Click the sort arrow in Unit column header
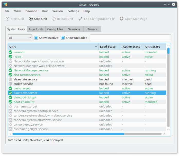The height and width of the screenshot is (156, 180). [96, 47]
